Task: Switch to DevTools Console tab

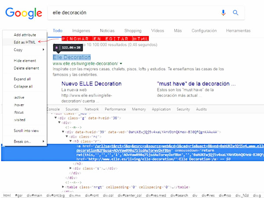Action: [x=53, y=109]
